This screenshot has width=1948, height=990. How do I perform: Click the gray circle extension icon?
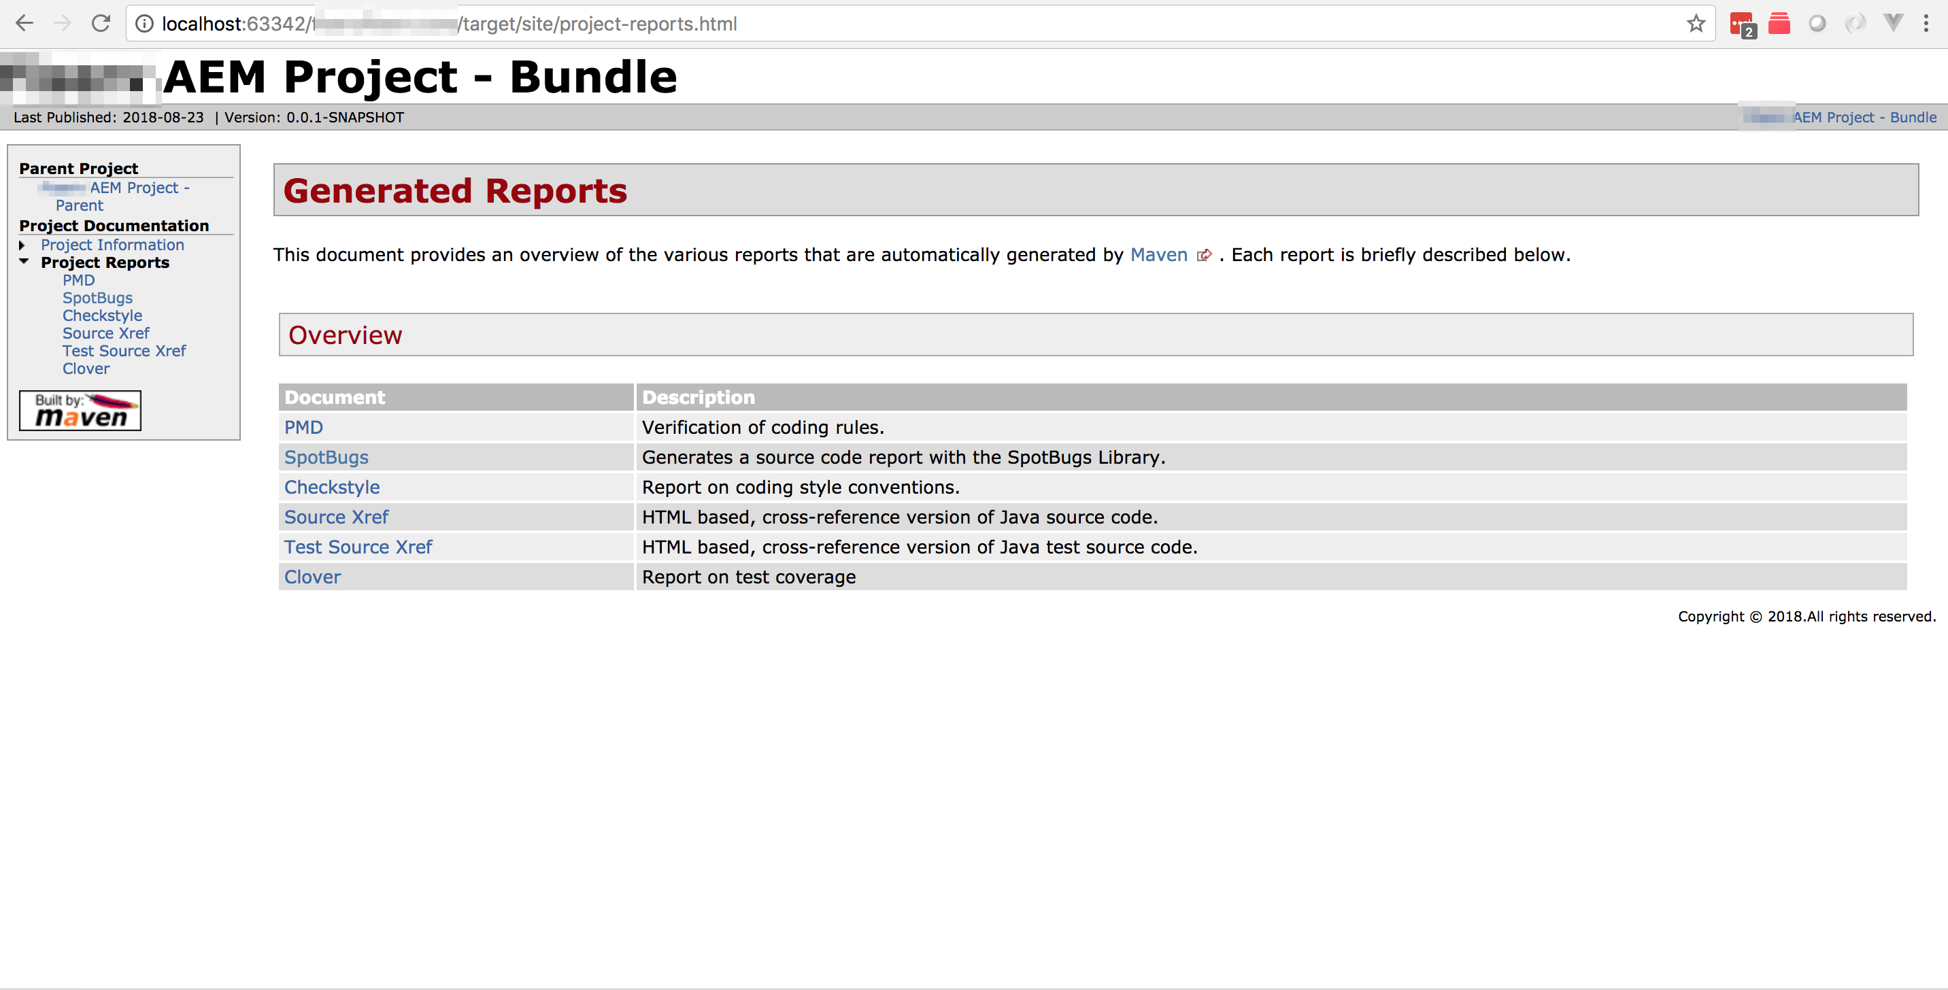pyautogui.click(x=1817, y=23)
